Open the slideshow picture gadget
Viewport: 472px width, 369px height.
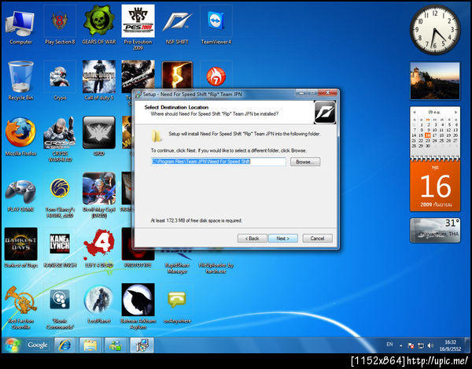pyautogui.click(x=435, y=81)
